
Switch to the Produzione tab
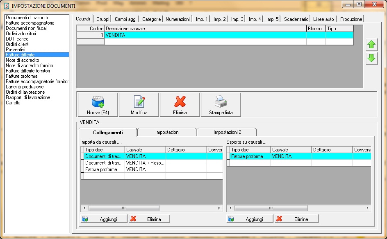pos(351,19)
